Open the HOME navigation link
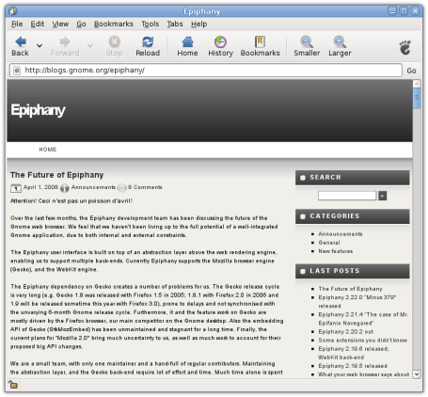This screenshot has height=397, width=428. 48,150
